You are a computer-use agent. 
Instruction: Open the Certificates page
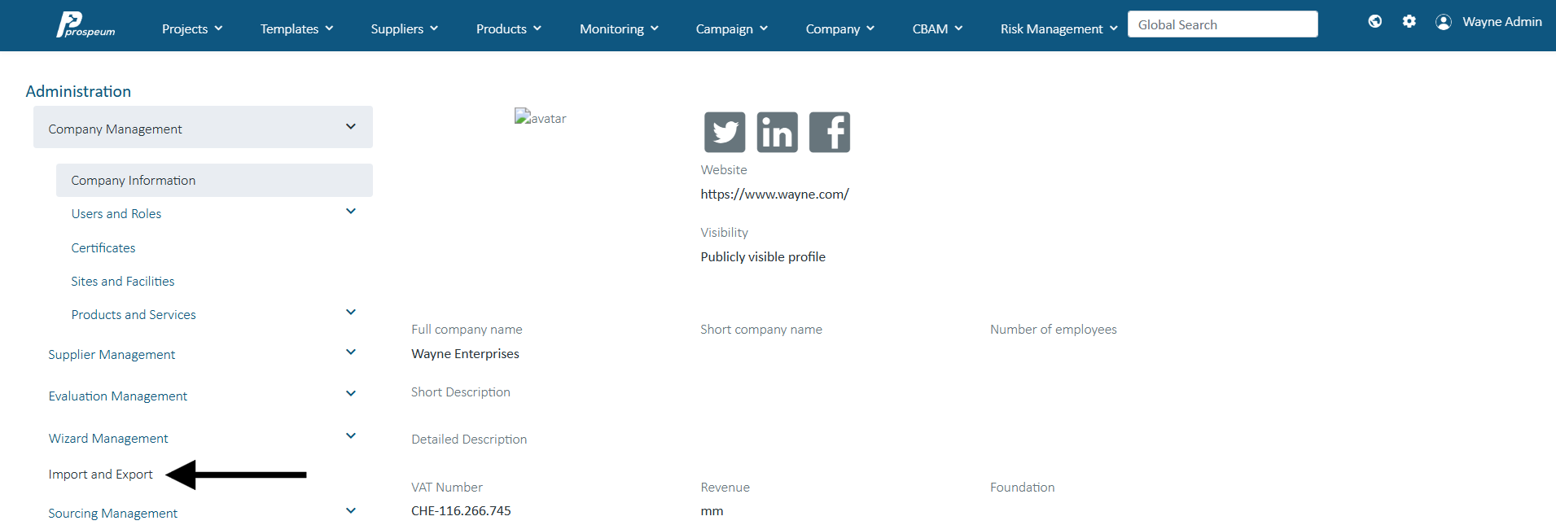tap(103, 248)
